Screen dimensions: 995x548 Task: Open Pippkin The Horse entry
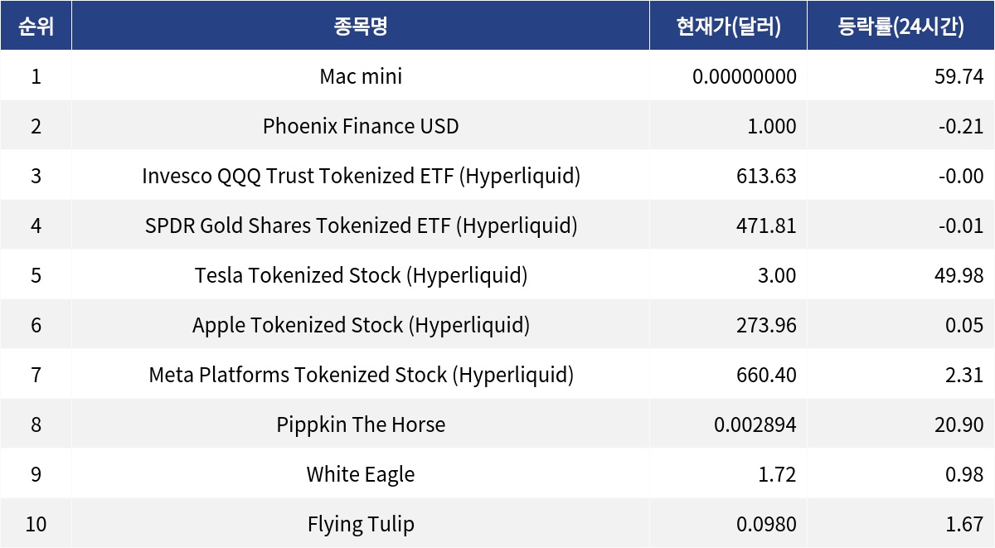pos(361,424)
